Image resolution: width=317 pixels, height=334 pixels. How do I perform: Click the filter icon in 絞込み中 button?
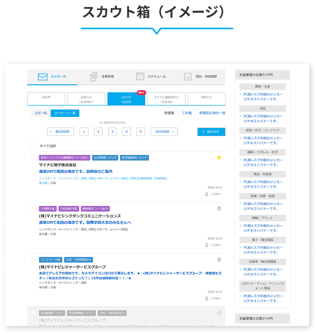click(x=203, y=132)
